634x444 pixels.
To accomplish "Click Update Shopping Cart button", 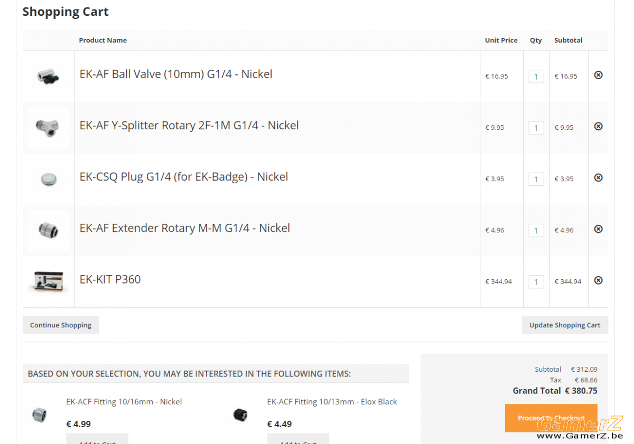I will [565, 325].
